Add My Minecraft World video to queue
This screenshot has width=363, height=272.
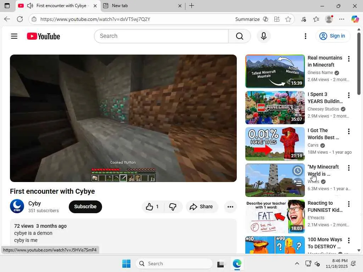298,183
